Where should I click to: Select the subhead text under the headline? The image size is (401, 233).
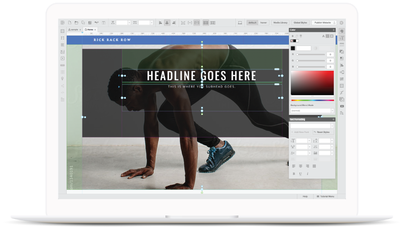(201, 87)
